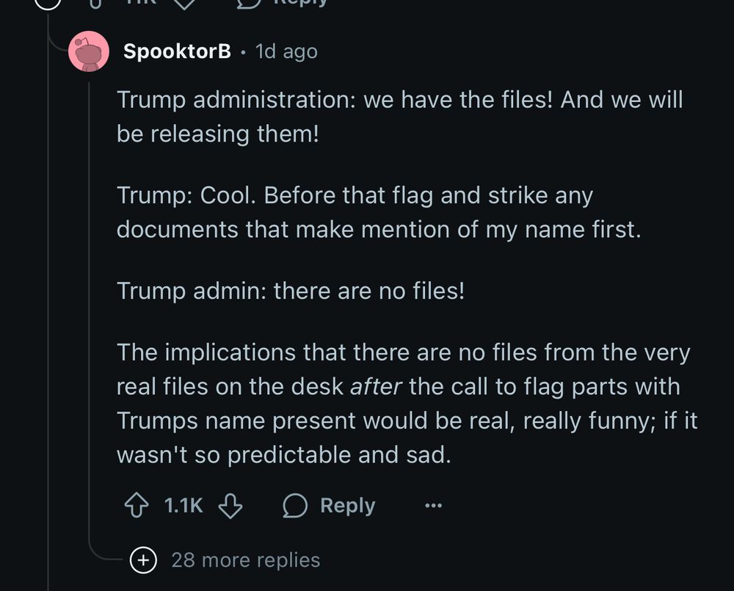Click the italicized word "after" in the comment
Screen dimensions: 734x591
pos(376,386)
